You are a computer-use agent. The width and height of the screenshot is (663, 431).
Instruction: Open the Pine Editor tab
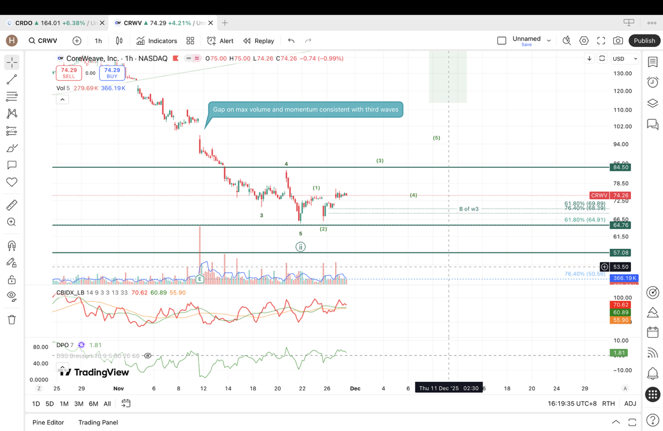tap(48, 422)
